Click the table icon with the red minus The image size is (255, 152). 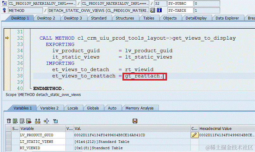(x=29, y=121)
